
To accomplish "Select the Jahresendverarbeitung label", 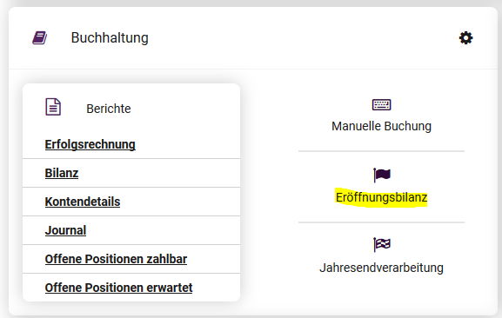I will click(x=381, y=268).
